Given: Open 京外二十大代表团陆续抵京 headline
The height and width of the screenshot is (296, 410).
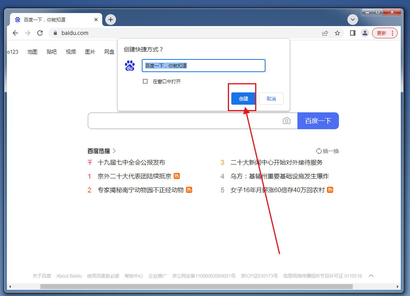Looking at the screenshot, I should coord(134,176).
